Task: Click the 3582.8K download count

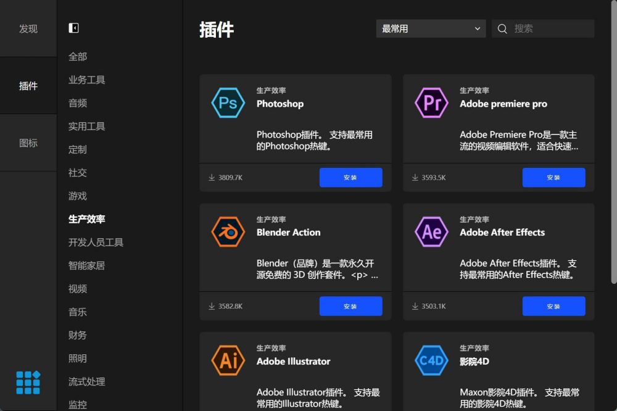Action: [230, 306]
